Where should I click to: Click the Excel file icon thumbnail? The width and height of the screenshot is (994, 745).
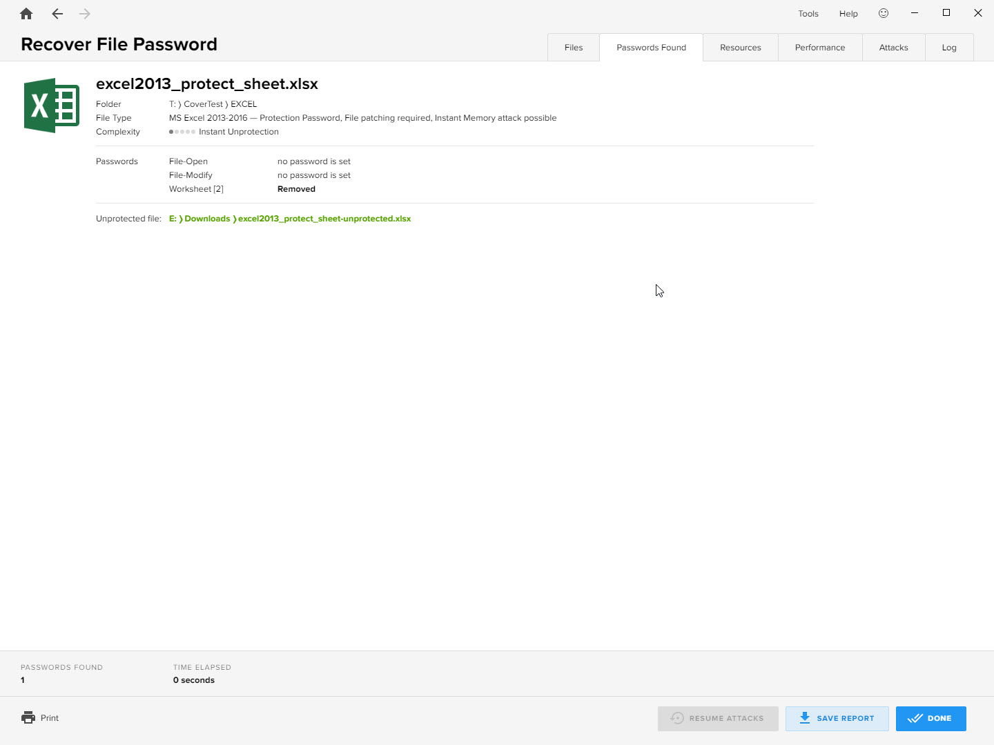pos(51,105)
